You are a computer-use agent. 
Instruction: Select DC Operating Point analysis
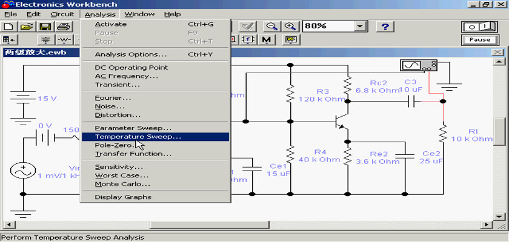click(156, 67)
